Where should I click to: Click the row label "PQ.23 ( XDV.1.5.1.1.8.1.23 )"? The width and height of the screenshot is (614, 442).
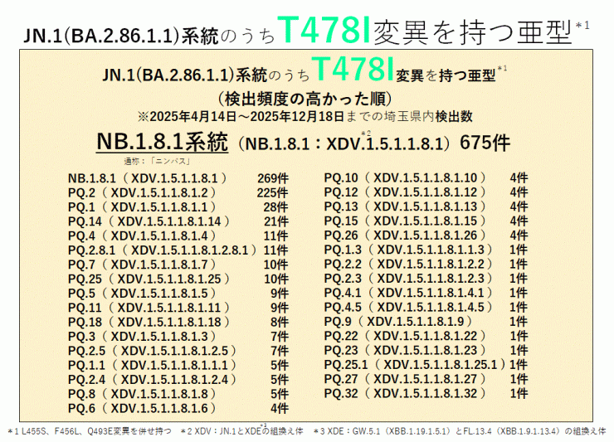tap(405, 351)
